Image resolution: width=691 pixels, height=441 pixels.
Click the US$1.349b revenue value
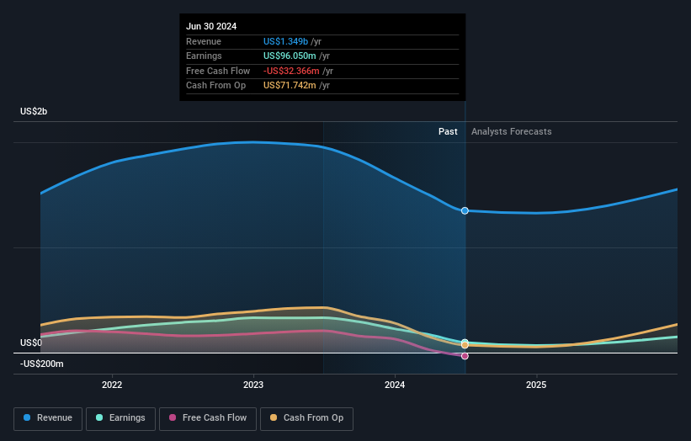click(285, 41)
